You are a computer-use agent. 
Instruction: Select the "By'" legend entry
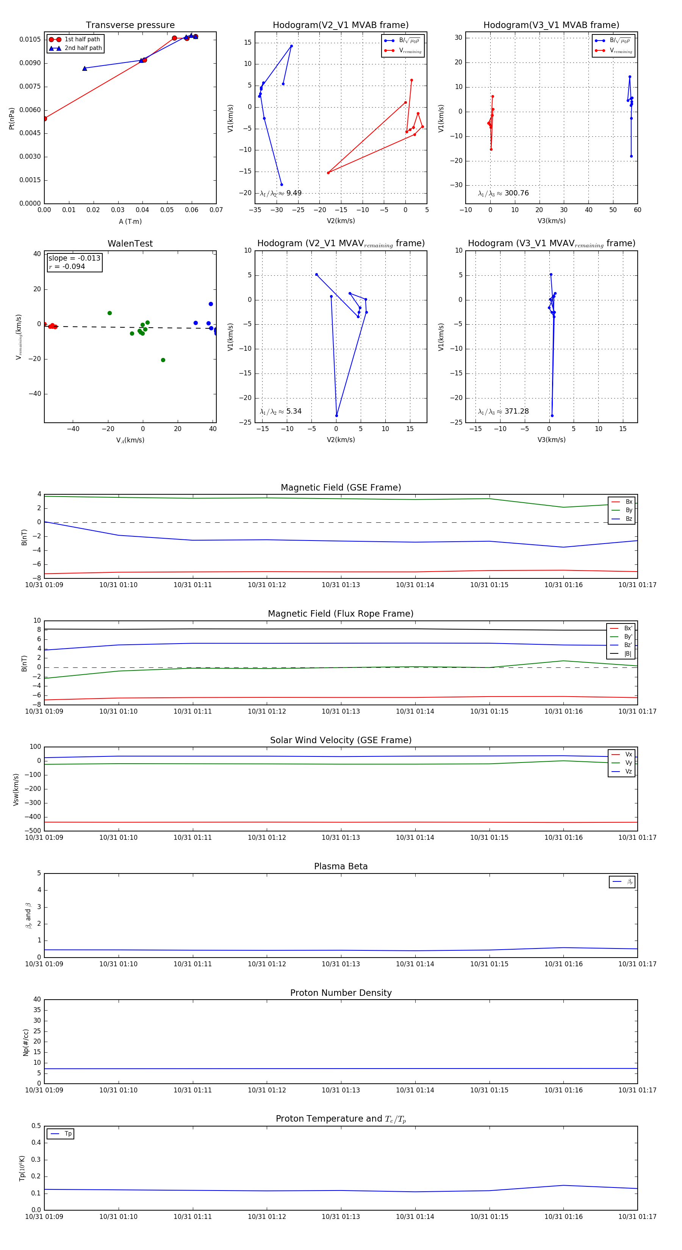pos(621,637)
